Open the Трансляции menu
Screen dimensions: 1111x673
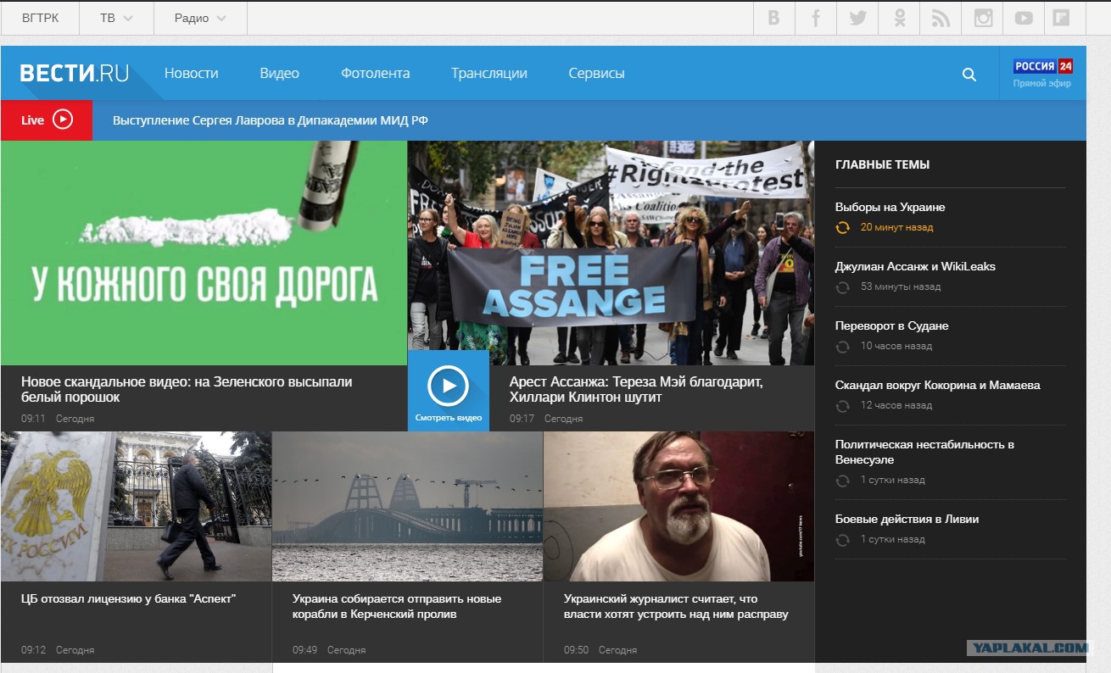click(x=489, y=74)
